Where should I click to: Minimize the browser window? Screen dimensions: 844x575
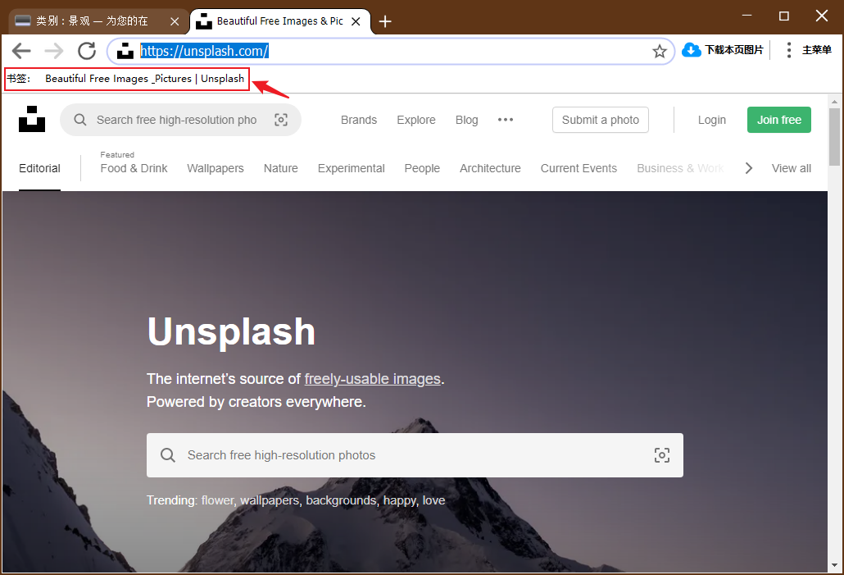747,16
